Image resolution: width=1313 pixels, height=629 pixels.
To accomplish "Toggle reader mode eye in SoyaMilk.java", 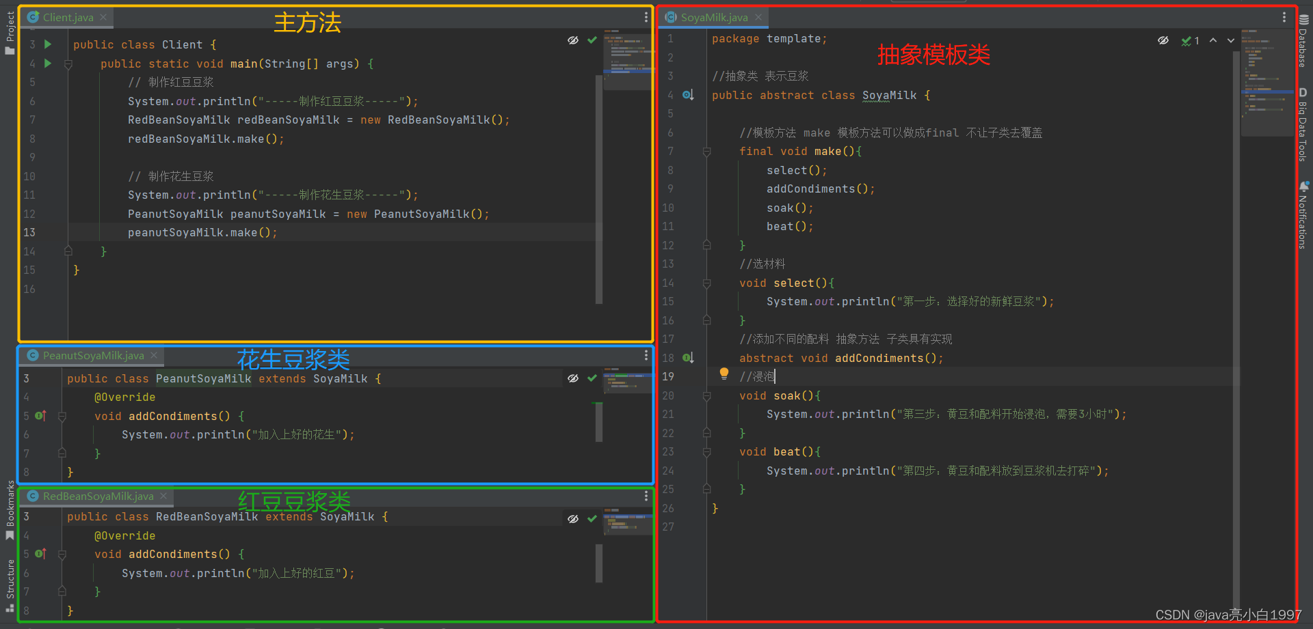I will coord(1163,40).
